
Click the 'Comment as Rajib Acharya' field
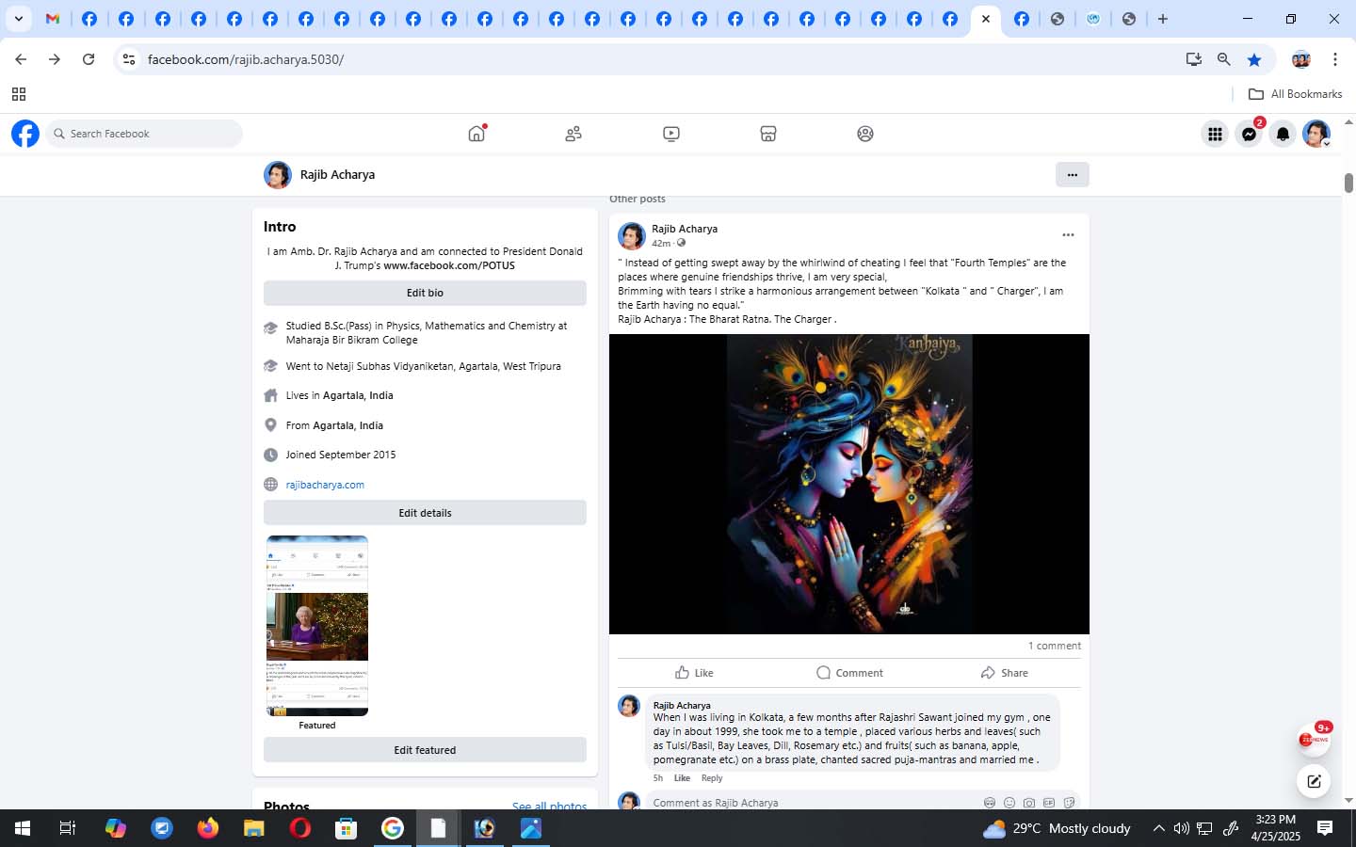[810, 803]
